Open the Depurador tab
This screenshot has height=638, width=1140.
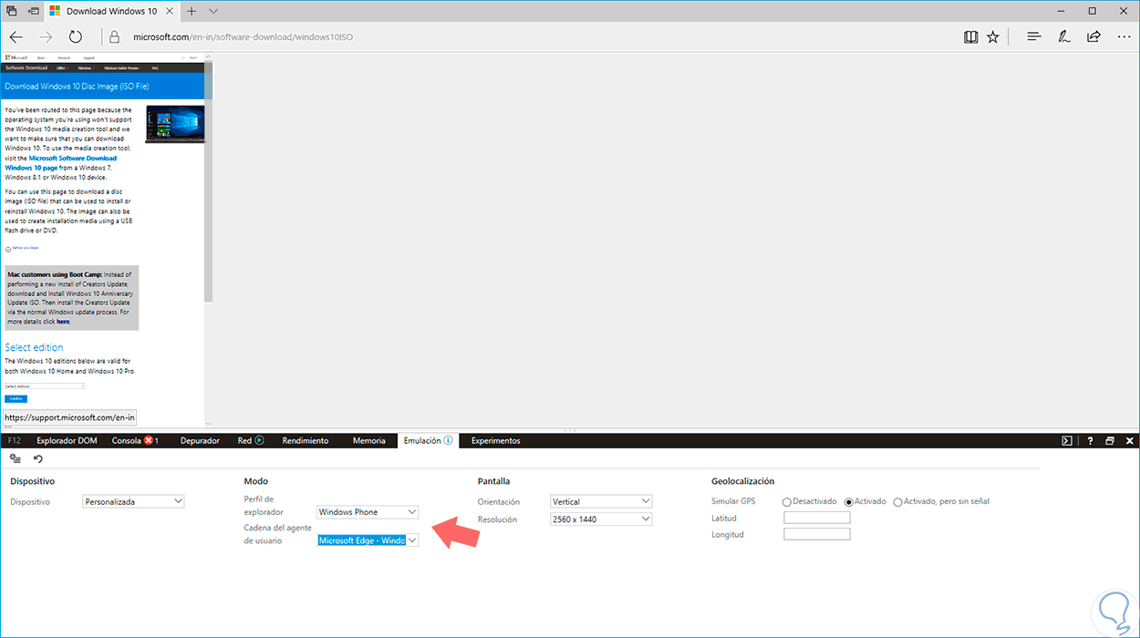[x=200, y=440]
